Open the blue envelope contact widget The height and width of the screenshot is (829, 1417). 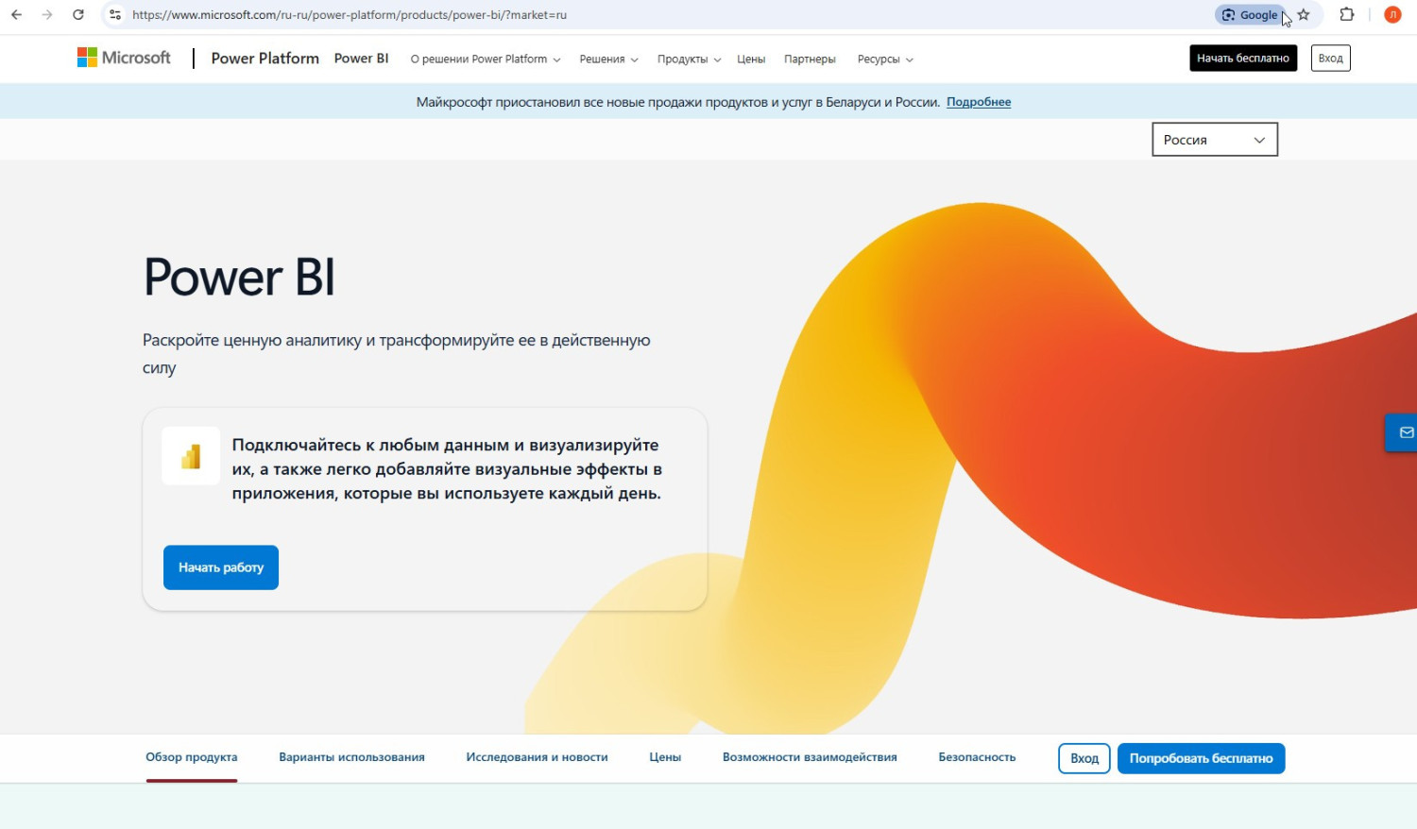(1406, 432)
